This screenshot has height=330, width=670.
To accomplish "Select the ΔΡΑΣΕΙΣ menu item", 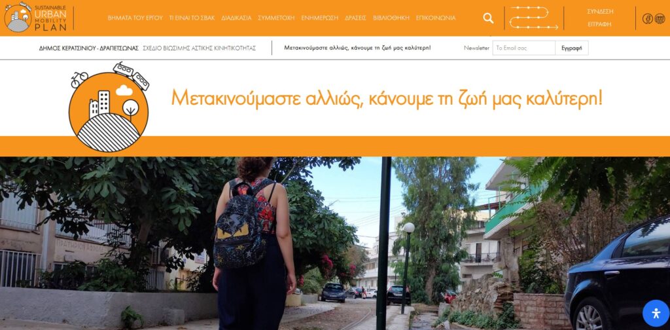I will click(355, 18).
